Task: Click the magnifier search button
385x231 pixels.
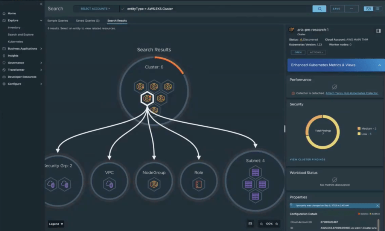Action: [320, 9]
